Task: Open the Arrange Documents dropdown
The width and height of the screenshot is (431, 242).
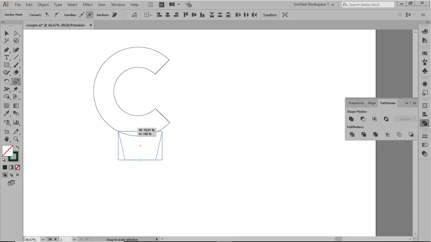Action: (174, 4)
